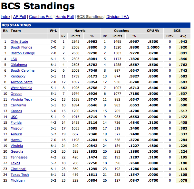194x189 pixels.
Task: Open South Carolina team page
Action: [23, 71]
